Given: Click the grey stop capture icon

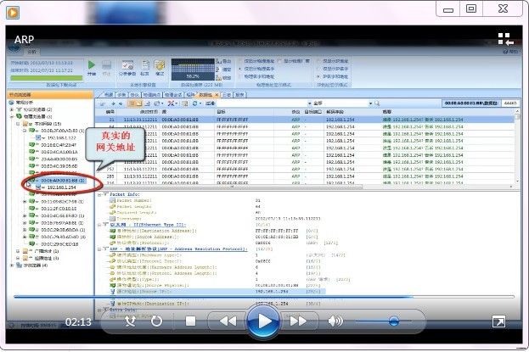Looking at the screenshot, I should tap(106, 64).
